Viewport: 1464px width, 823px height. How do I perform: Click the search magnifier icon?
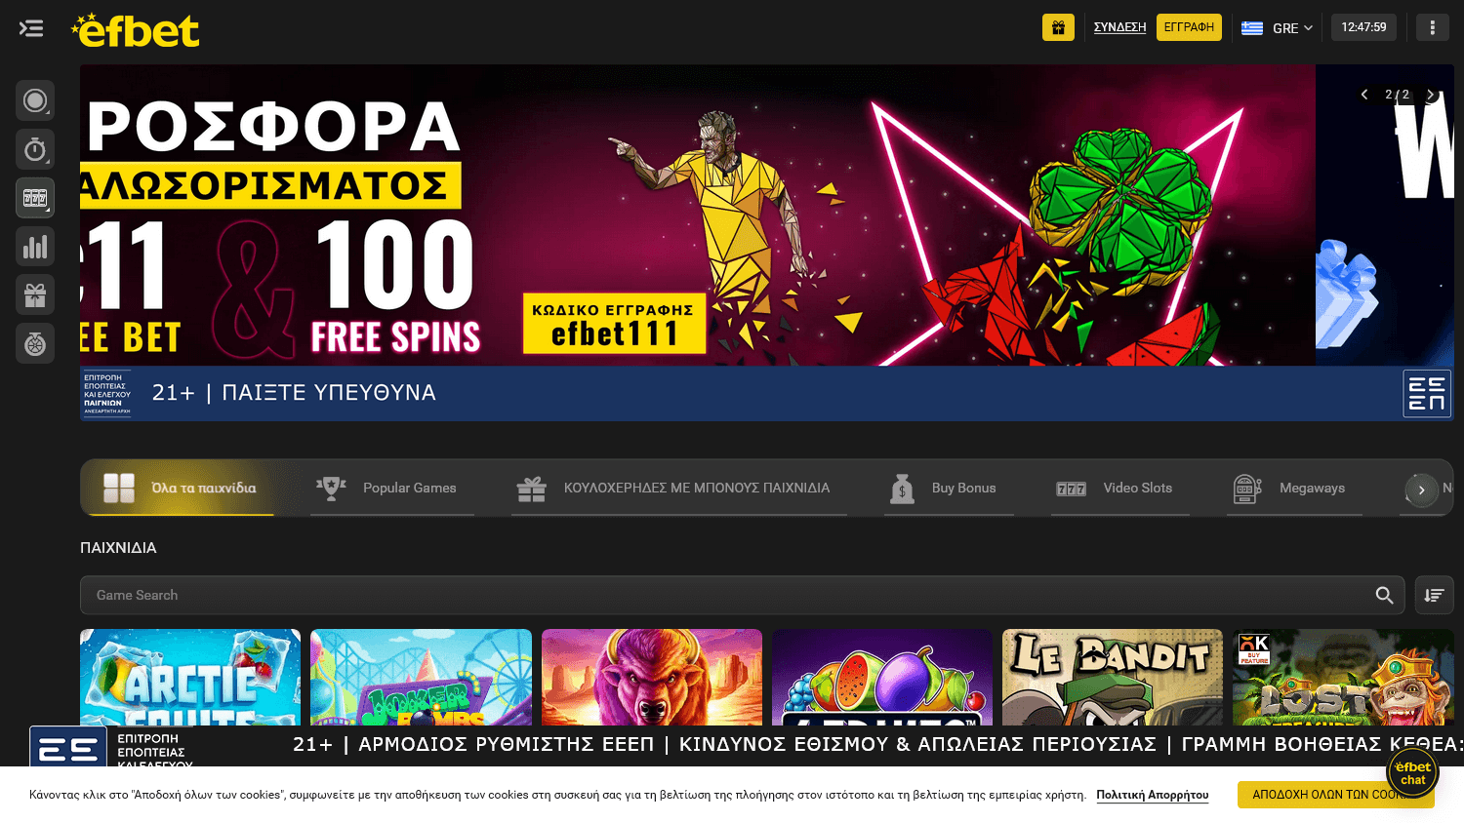pyautogui.click(x=1384, y=595)
